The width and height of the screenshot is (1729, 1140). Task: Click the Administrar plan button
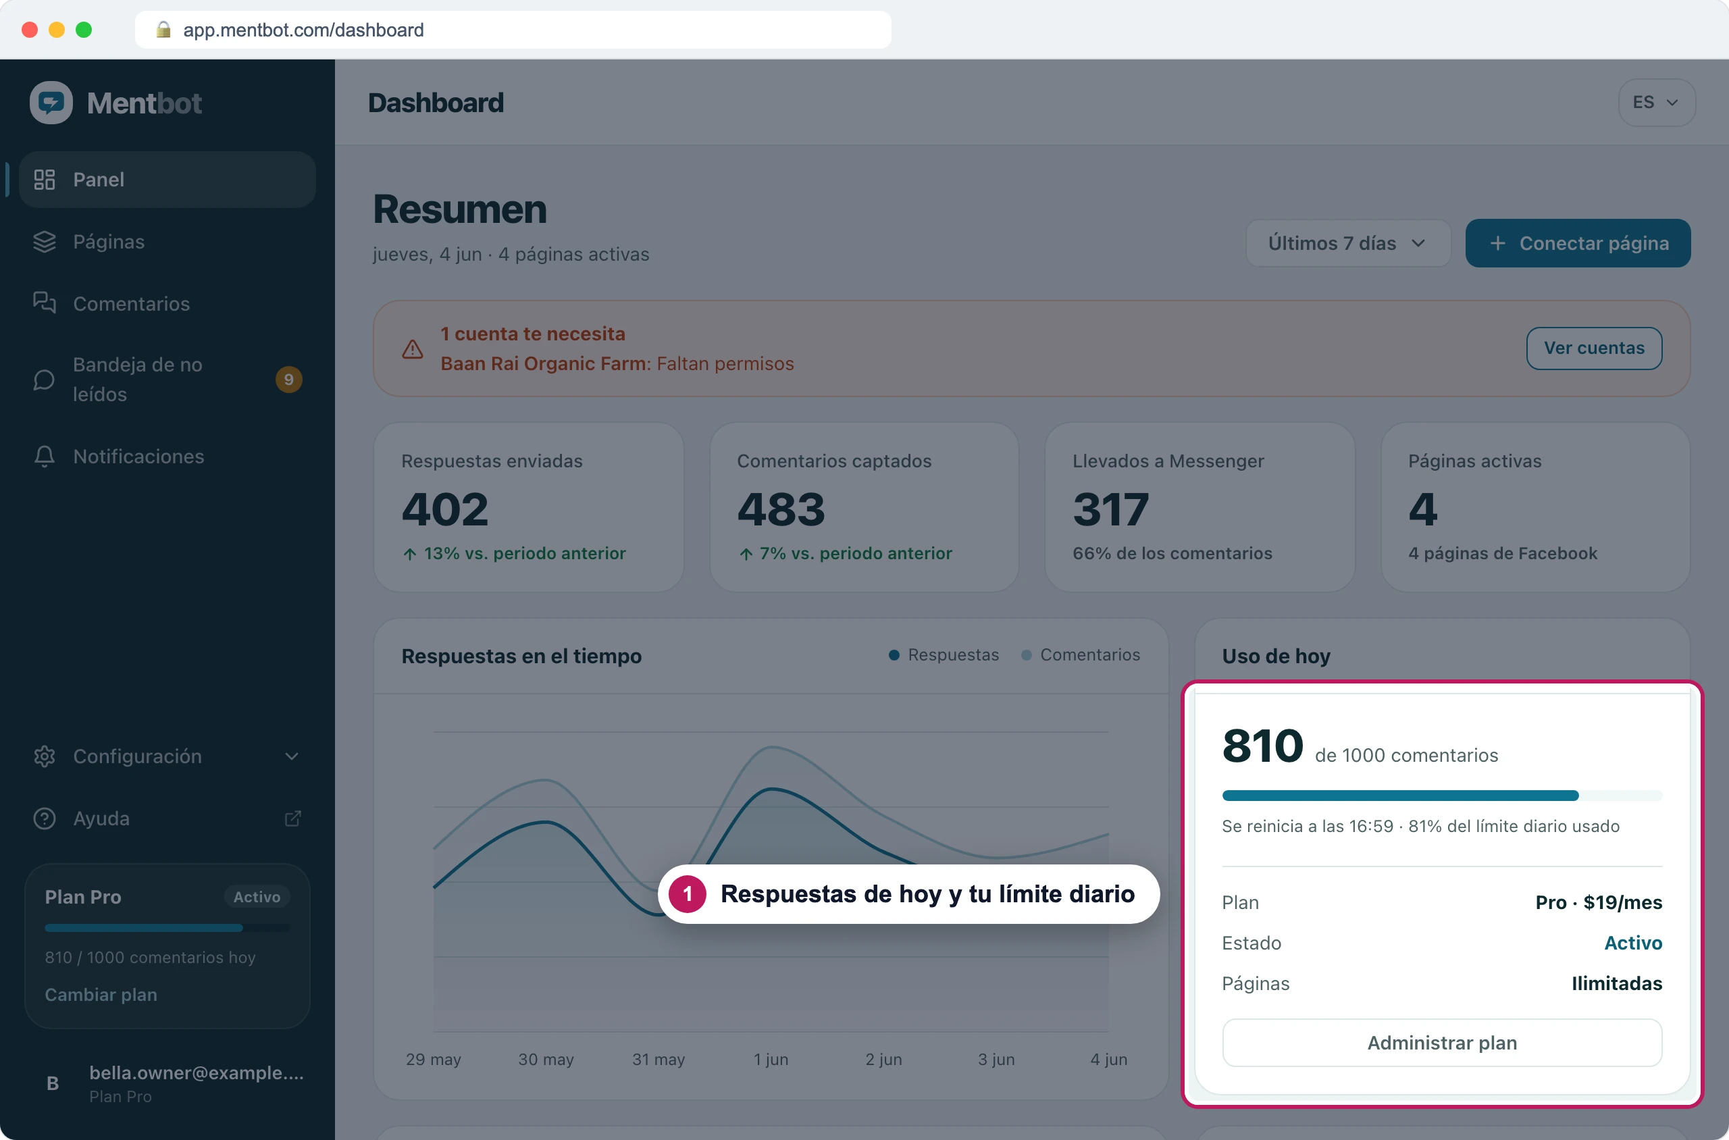[x=1442, y=1043]
